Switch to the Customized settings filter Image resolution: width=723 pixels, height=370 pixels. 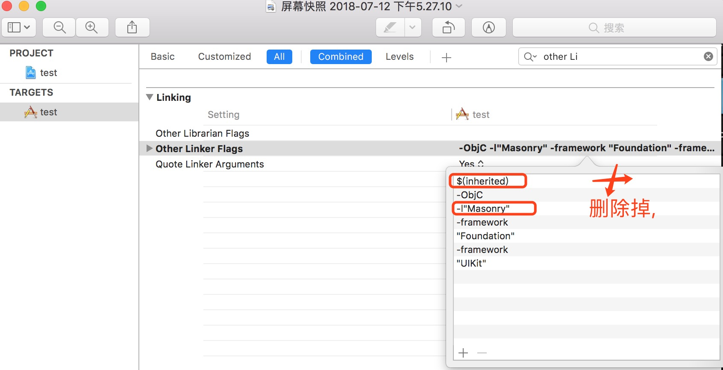click(224, 56)
